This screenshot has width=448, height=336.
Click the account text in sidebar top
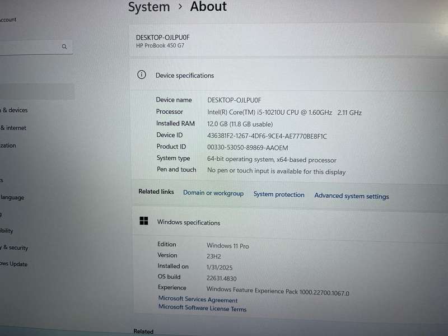pos(8,20)
